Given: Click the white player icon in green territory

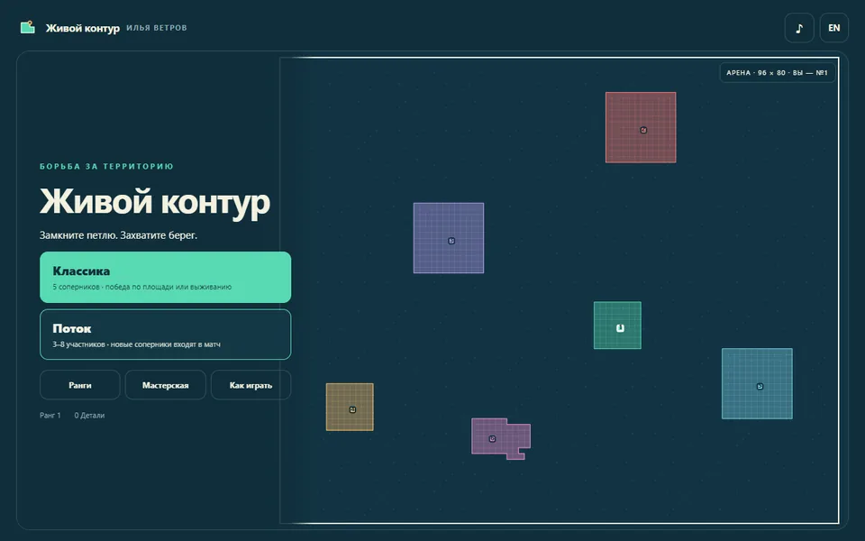Looking at the screenshot, I should (620, 328).
